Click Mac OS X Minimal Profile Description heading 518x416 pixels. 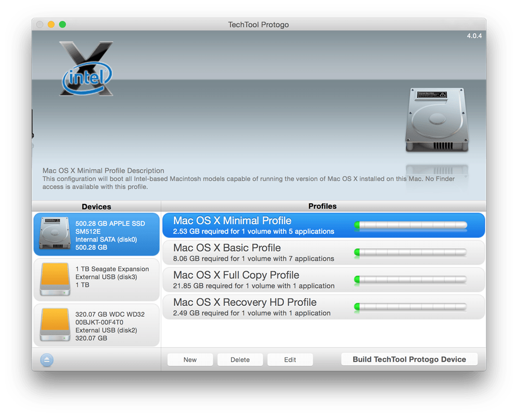coord(103,171)
